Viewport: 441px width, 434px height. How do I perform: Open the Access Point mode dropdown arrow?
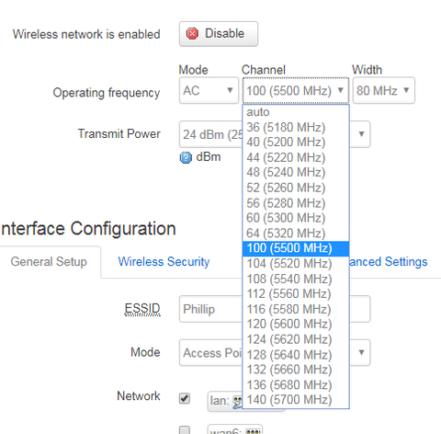pyautogui.click(x=361, y=352)
